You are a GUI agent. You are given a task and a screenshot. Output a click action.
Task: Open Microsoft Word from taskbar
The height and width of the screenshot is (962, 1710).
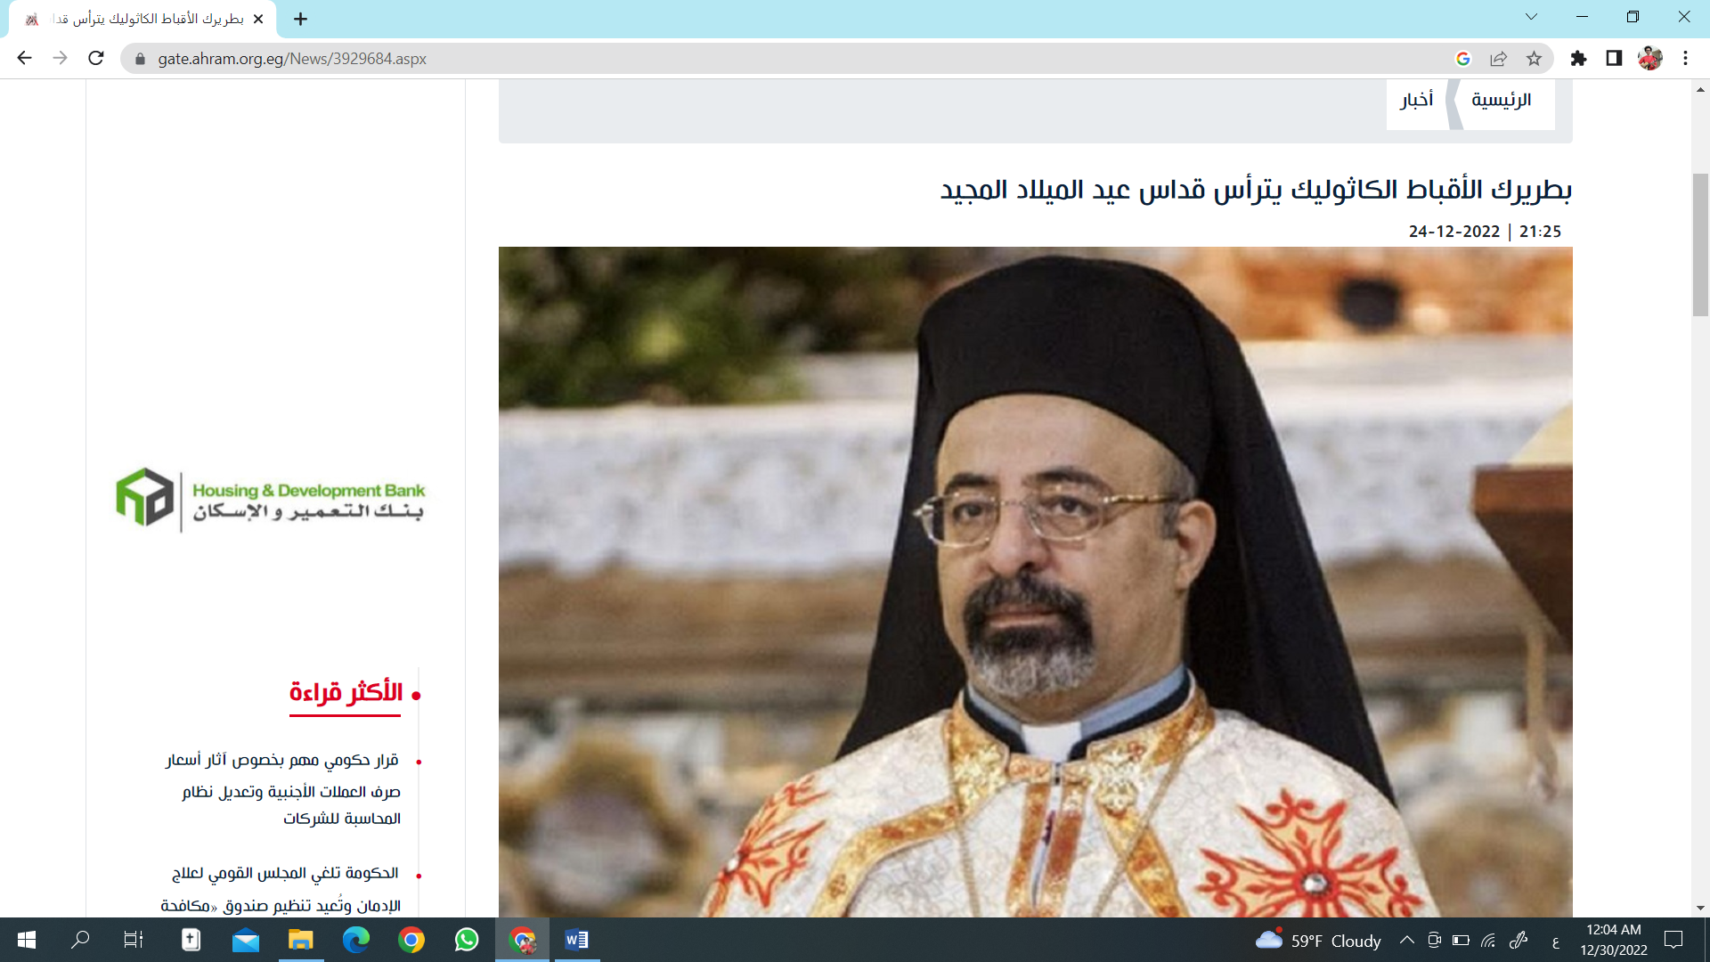coord(577,940)
